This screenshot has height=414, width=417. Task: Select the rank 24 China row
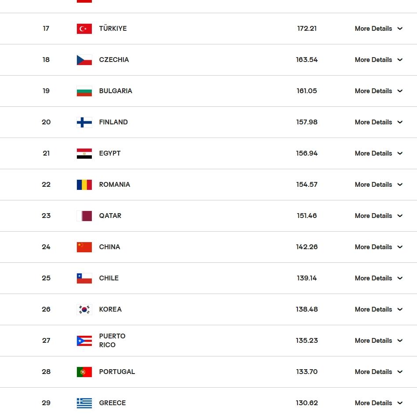(208, 247)
